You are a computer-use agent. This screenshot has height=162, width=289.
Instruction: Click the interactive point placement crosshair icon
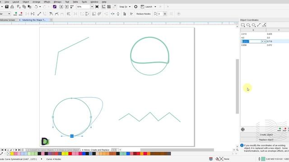243,129
